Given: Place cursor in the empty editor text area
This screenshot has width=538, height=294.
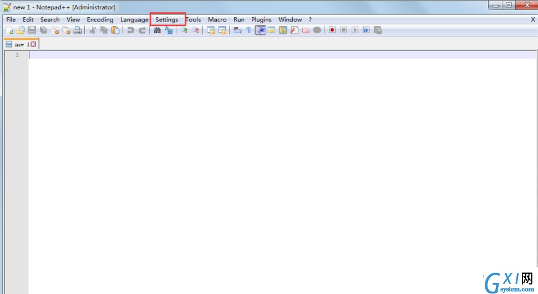Looking at the screenshot, I should (x=282, y=171).
